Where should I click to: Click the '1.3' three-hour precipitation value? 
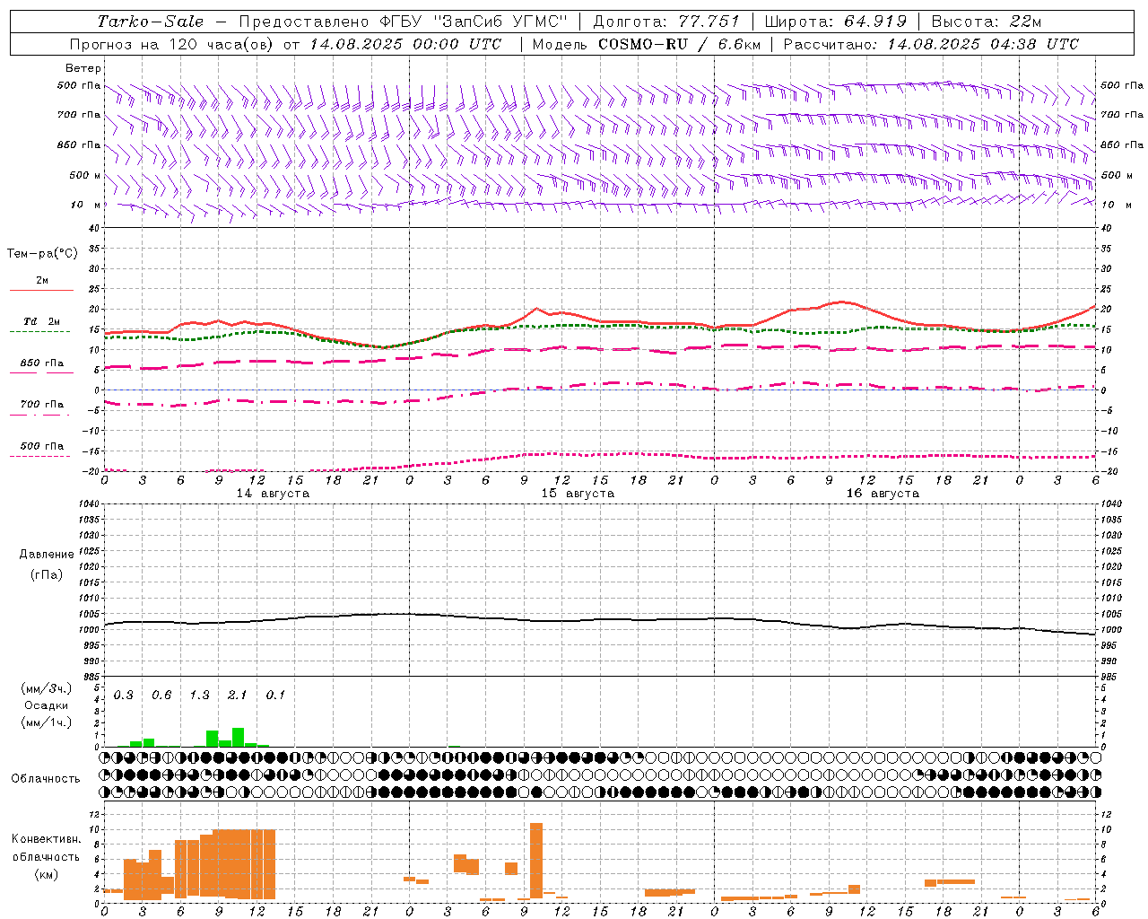point(199,695)
